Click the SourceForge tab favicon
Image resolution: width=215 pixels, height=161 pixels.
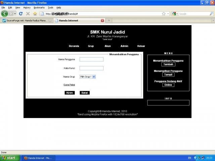coord(4,20)
